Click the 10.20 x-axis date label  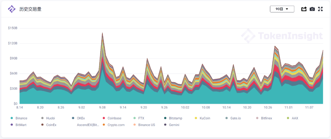[247, 107]
